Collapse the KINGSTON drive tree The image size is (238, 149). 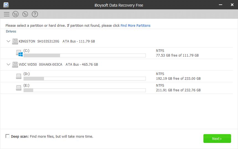tap(8, 41)
